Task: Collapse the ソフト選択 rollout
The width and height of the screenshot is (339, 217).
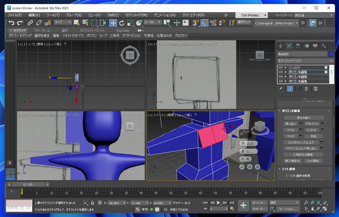Action: 280,169
